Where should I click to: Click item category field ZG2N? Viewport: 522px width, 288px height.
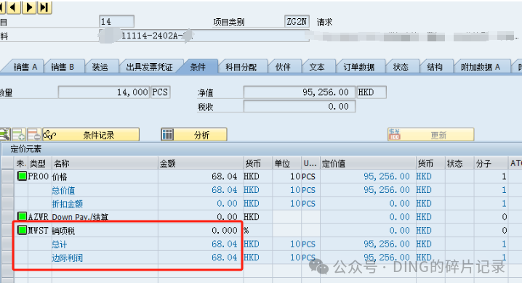point(297,22)
